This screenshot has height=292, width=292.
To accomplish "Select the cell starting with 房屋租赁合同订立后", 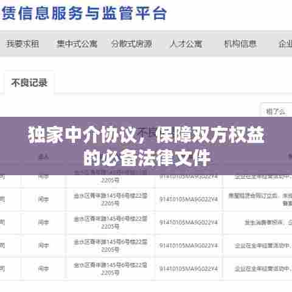I will point(257,200).
